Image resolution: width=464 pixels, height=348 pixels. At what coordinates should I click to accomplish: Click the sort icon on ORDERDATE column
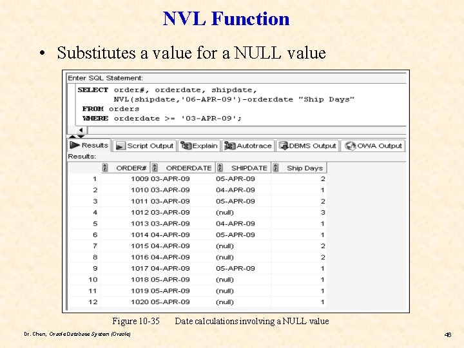(x=155, y=168)
